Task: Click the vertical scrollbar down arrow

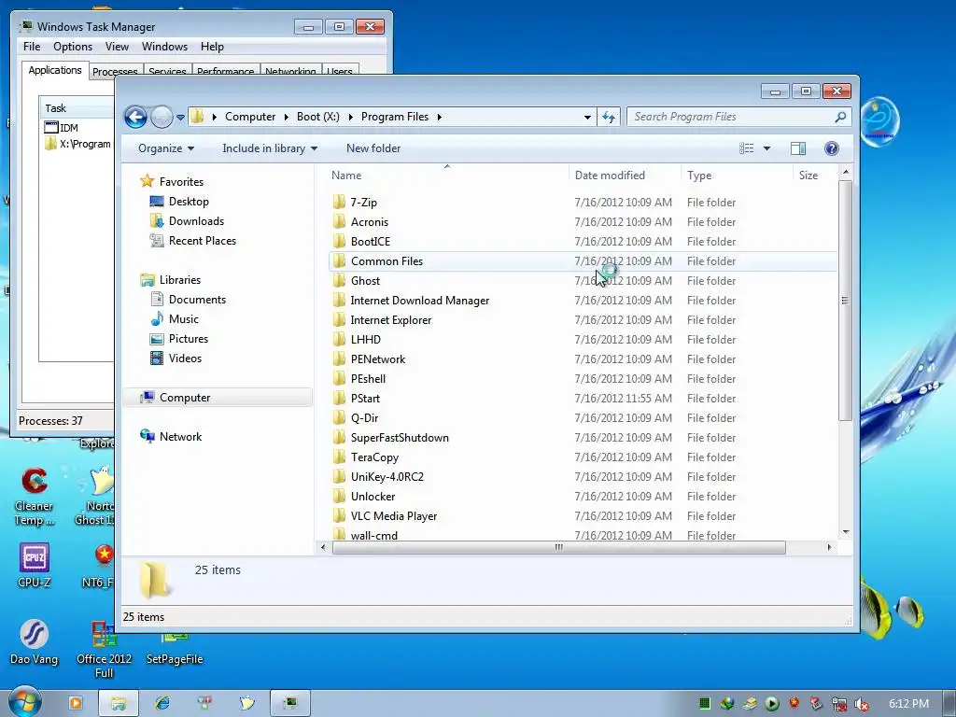Action: [x=846, y=532]
